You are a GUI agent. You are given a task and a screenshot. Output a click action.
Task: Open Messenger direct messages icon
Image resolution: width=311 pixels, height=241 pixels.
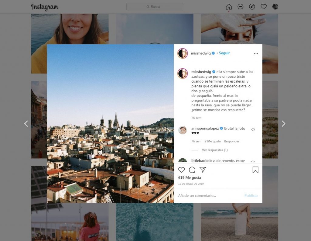[x=240, y=7]
